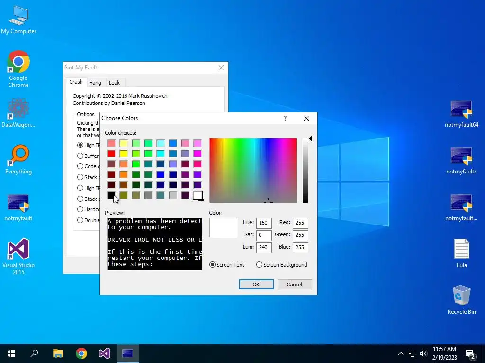This screenshot has height=363, width=485.
Task: Select the notmyfault... icon above Eula
Action: (x=461, y=207)
